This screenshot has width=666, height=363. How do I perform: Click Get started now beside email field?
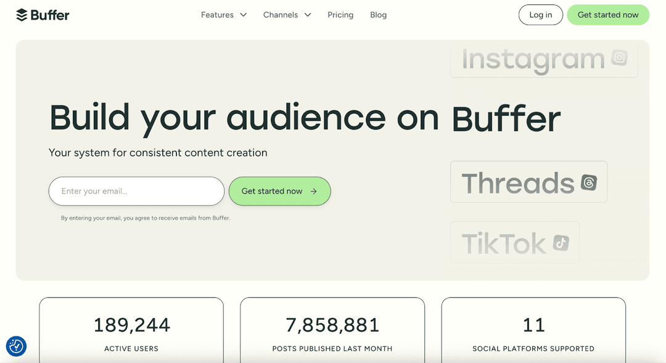click(279, 191)
